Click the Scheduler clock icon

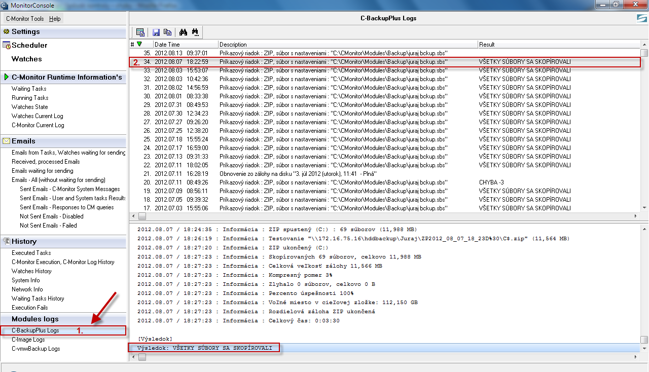pyautogui.click(x=7, y=45)
